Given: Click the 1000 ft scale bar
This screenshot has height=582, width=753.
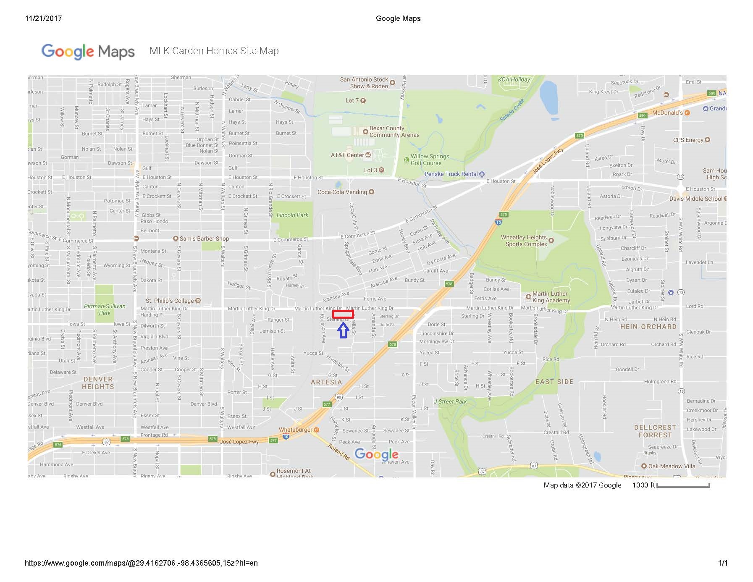Looking at the screenshot, I should coord(683,485).
